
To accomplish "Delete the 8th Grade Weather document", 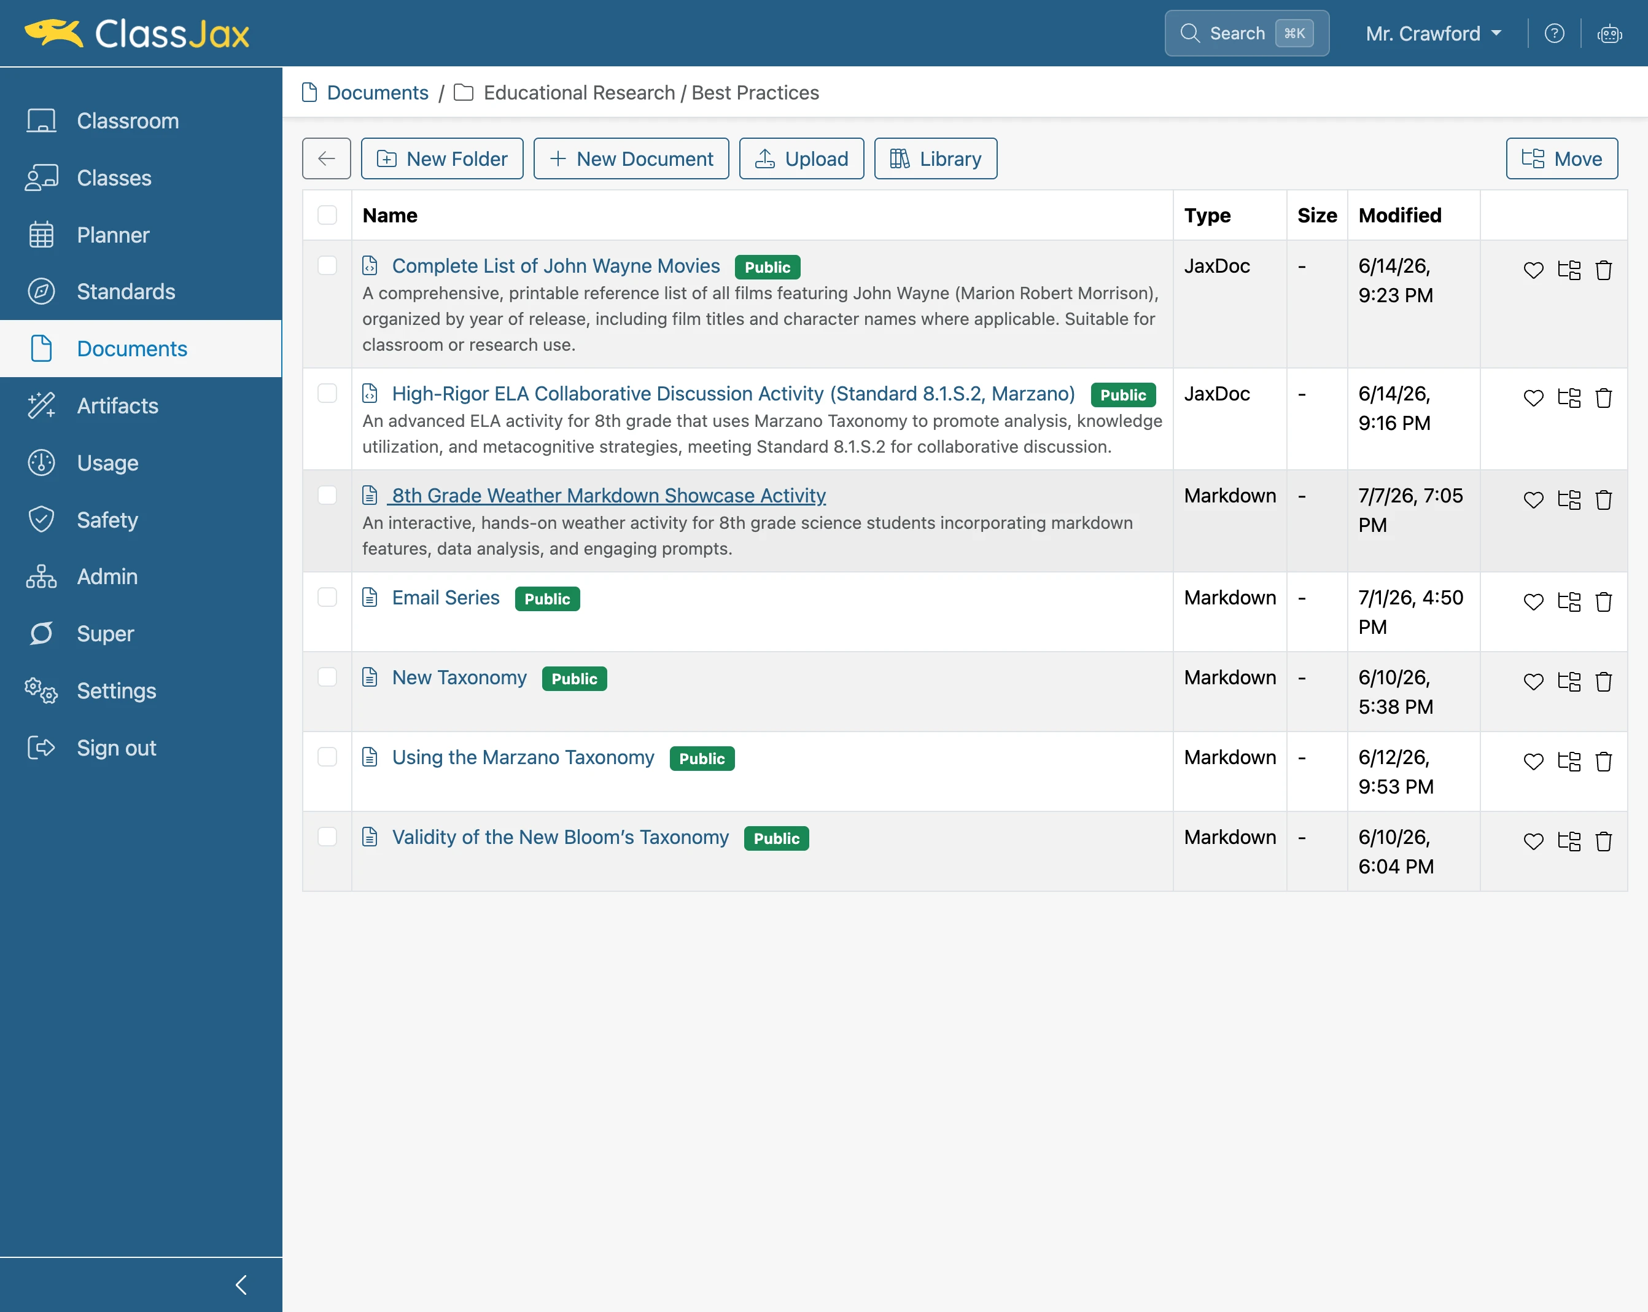I will [1604, 500].
